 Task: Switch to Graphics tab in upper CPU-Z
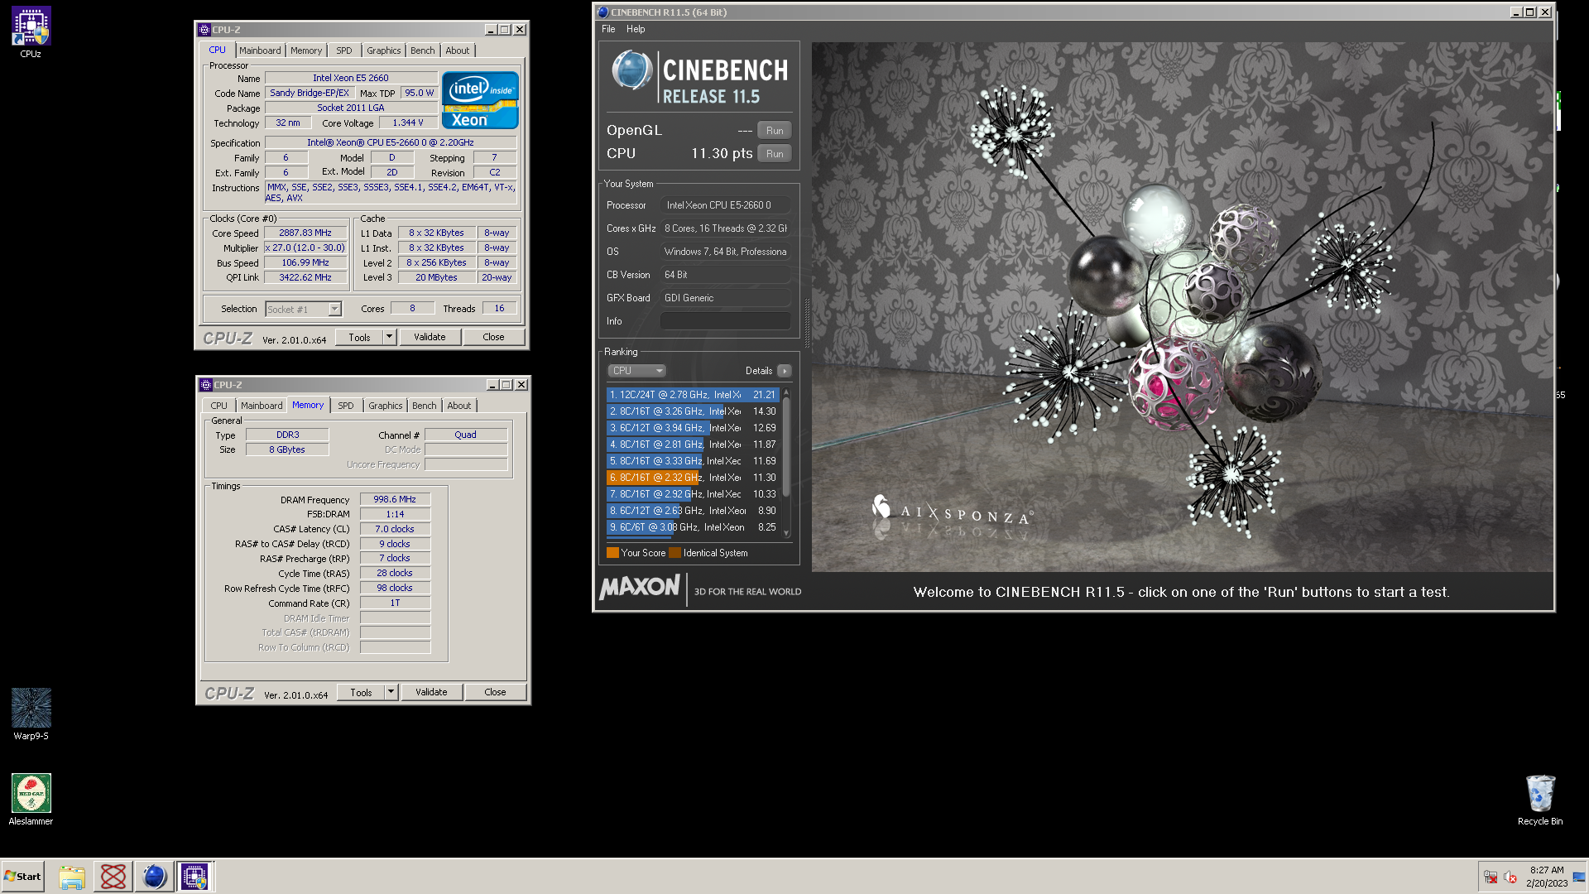[x=384, y=50]
